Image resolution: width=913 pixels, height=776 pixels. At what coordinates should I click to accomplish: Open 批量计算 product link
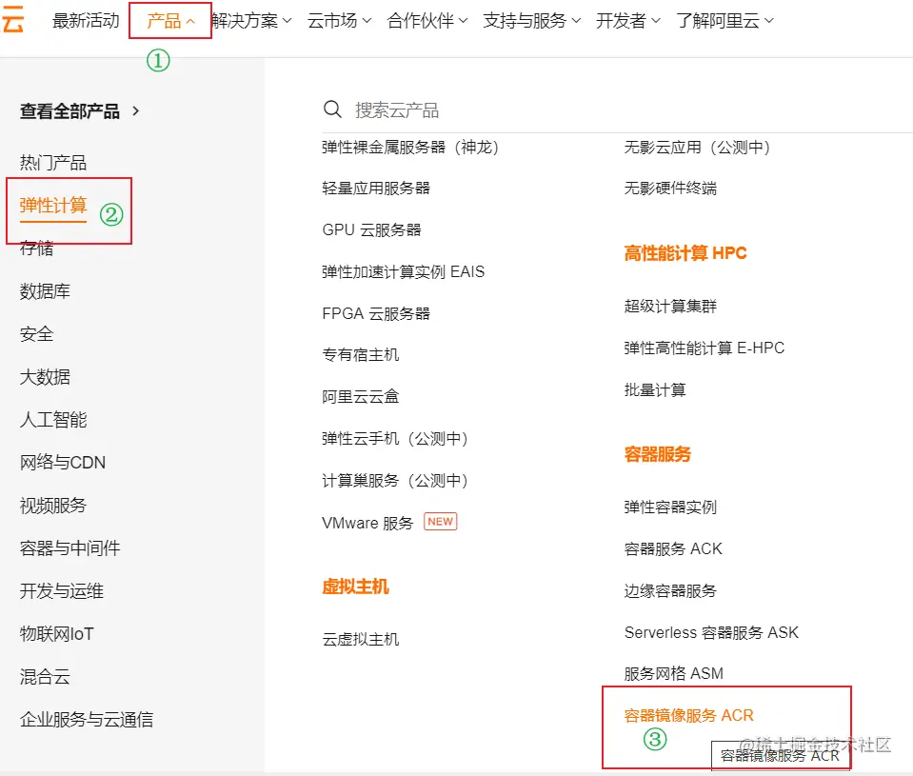click(x=655, y=390)
